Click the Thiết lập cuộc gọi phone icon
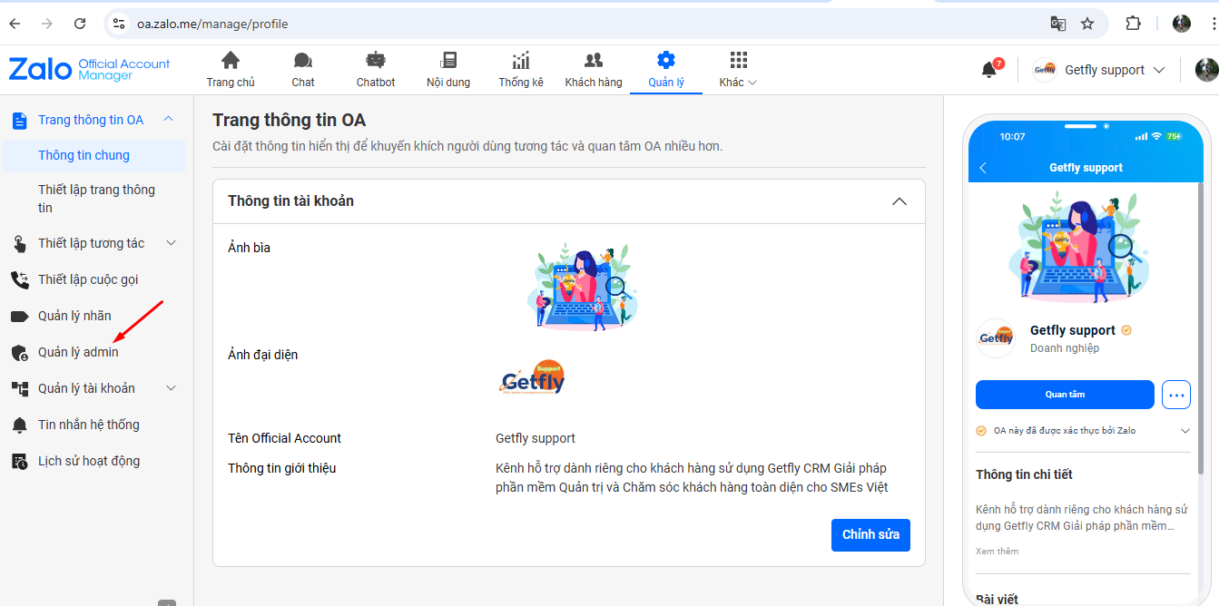Image resolution: width=1219 pixels, height=606 pixels. point(19,279)
